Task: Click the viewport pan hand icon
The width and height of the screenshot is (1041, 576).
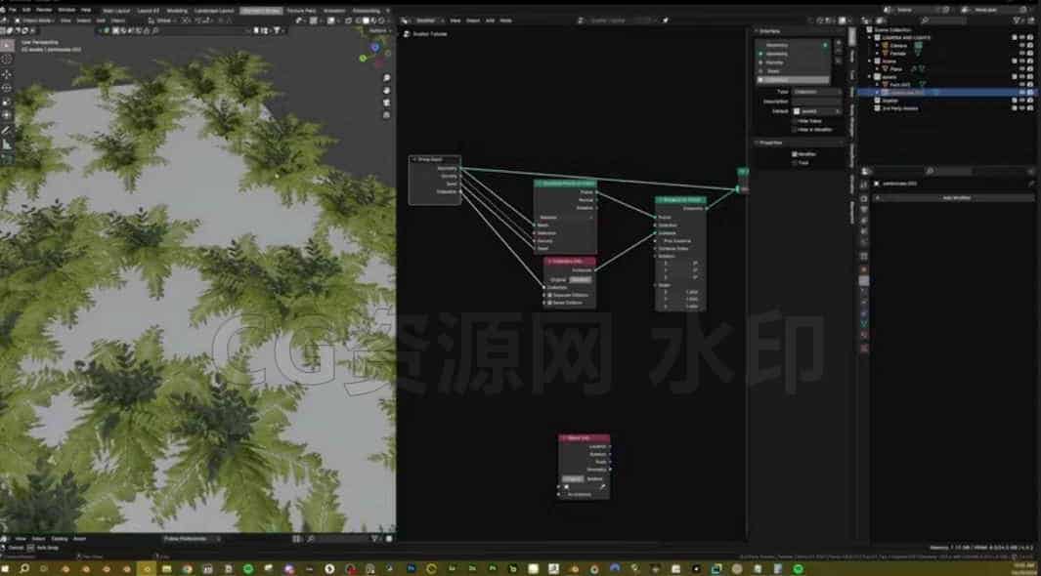Action: click(386, 90)
